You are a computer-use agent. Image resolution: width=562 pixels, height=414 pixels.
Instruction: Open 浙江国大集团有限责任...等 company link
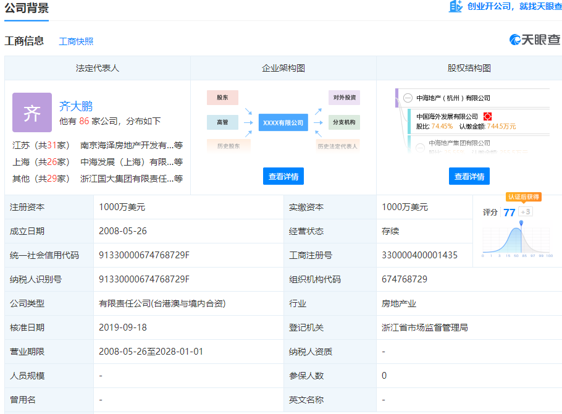(132, 179)
